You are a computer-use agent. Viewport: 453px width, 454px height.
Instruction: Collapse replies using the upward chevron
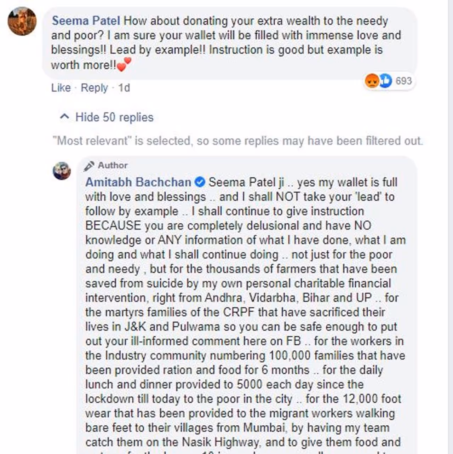click(65, 116)
